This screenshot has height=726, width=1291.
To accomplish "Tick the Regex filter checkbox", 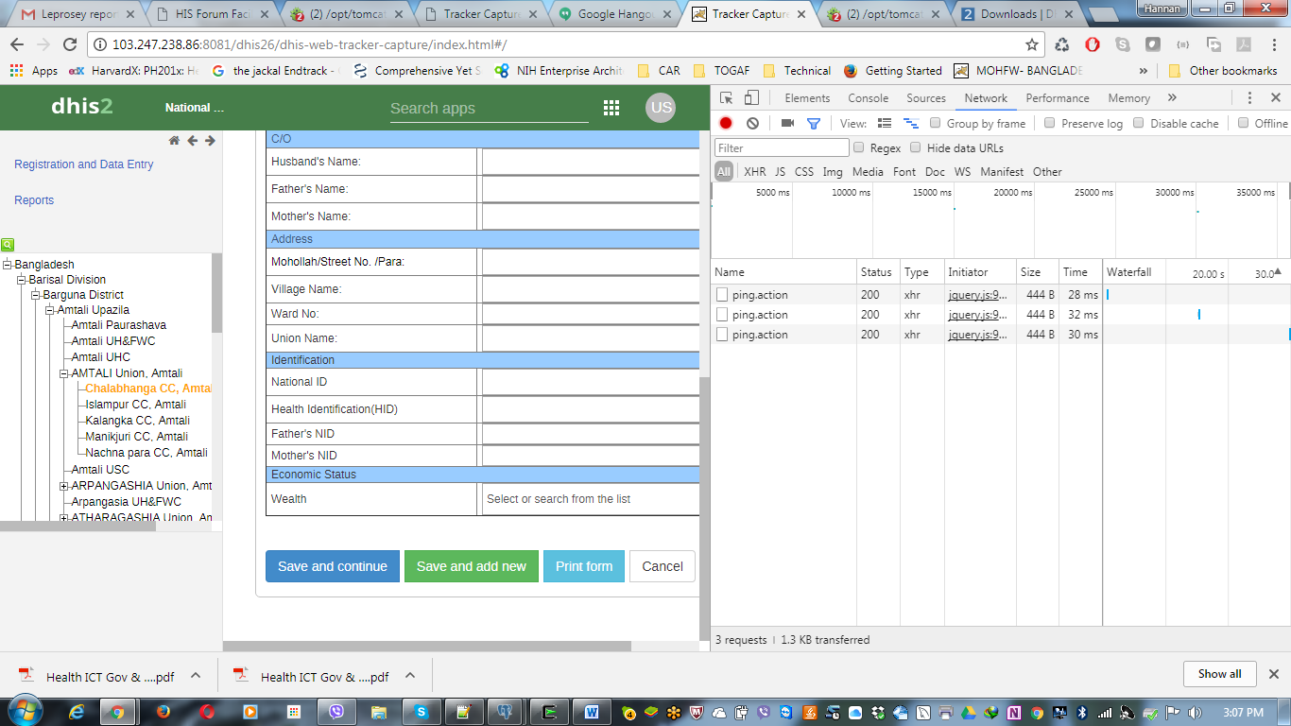I will point(859,147).
